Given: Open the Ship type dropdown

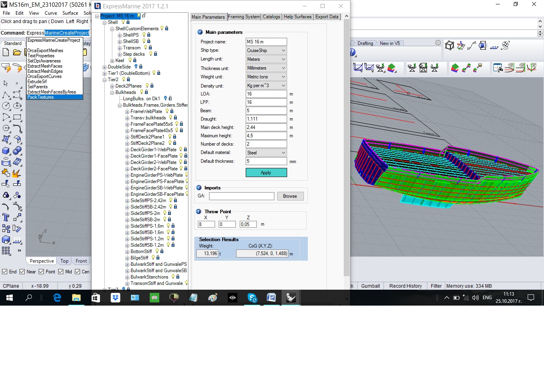Looking at the screenshot, I should click(266, 51).
